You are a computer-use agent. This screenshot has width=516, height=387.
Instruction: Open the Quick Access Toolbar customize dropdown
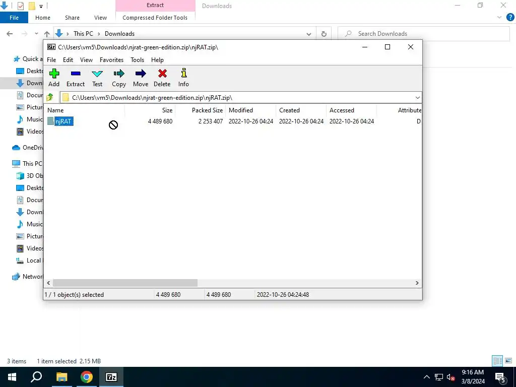pos(41,6)
